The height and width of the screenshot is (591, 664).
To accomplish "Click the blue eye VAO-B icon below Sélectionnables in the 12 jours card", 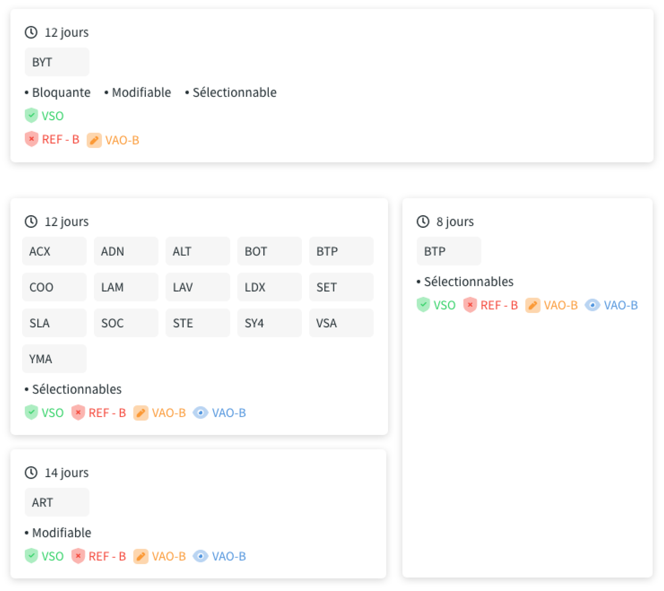I will (x=201, y=413).
